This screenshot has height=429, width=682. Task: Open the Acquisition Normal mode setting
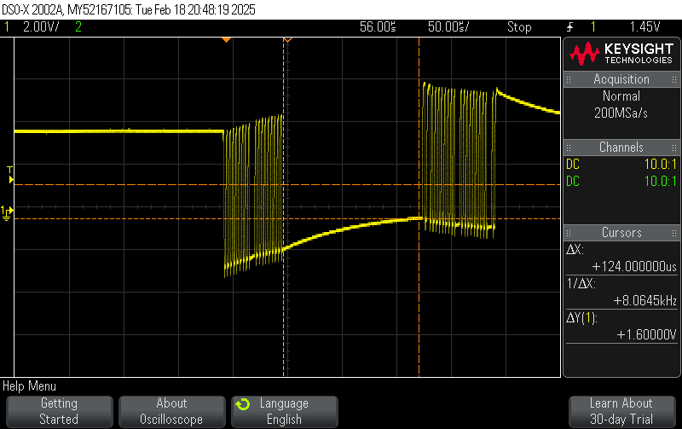coord(621,96)
